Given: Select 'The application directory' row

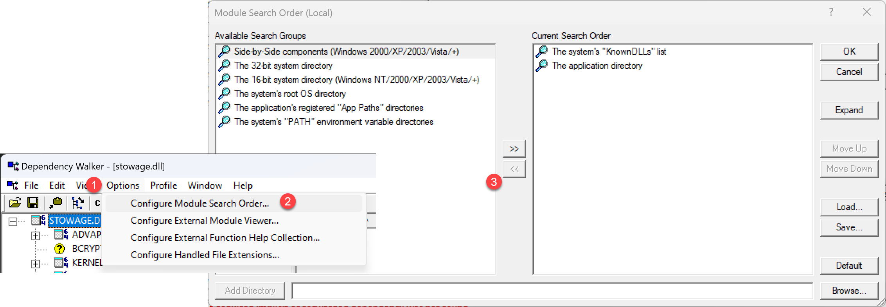Looking at the screenshot, I should pyautogui.click(x=673, y=65).
